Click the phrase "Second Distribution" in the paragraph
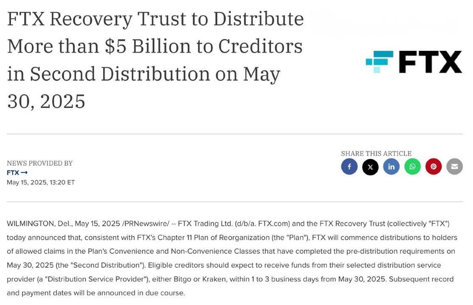Viewport: 473px width, 305px height. [109, 265]
